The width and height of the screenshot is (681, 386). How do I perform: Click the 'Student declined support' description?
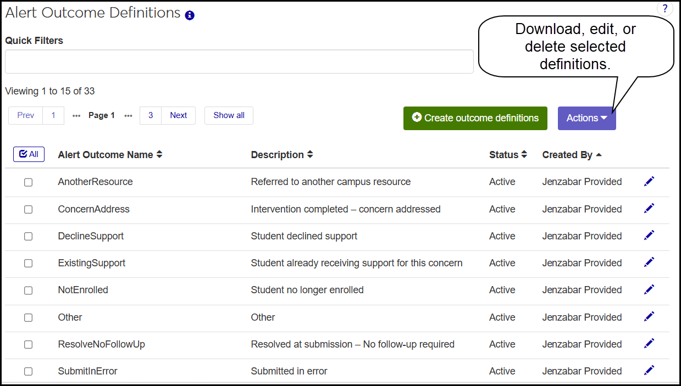coord(304,236)
